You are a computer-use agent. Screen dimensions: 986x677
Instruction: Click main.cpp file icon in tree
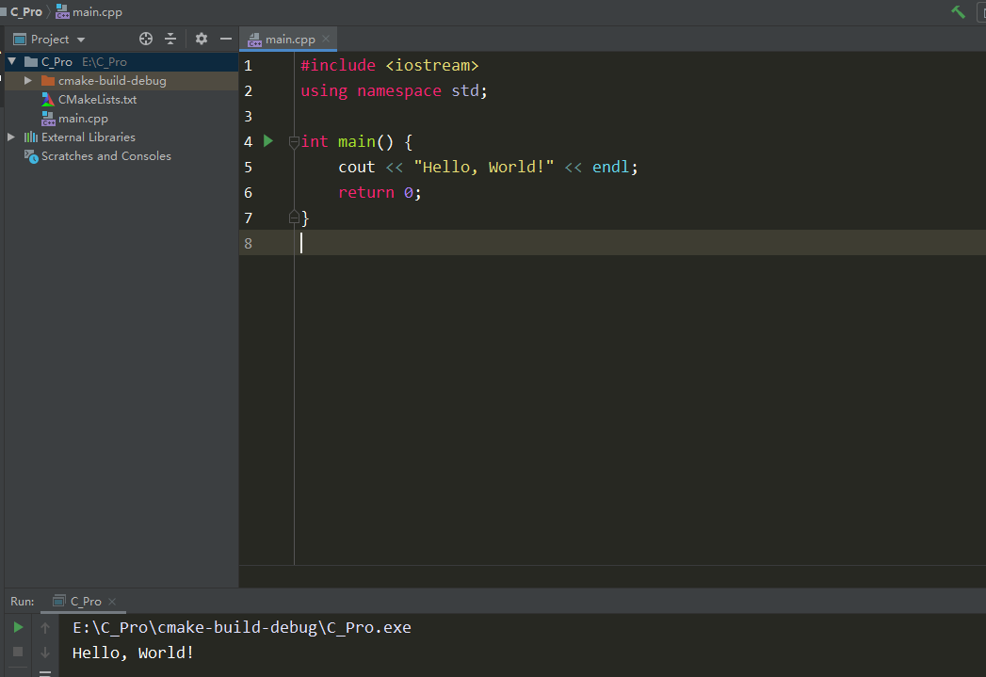[x=48, y=119]
